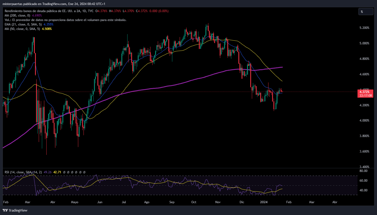The image size is (377, 215).
Task: Click the Mayo label on time axis
Action: [x=75, y=202]
